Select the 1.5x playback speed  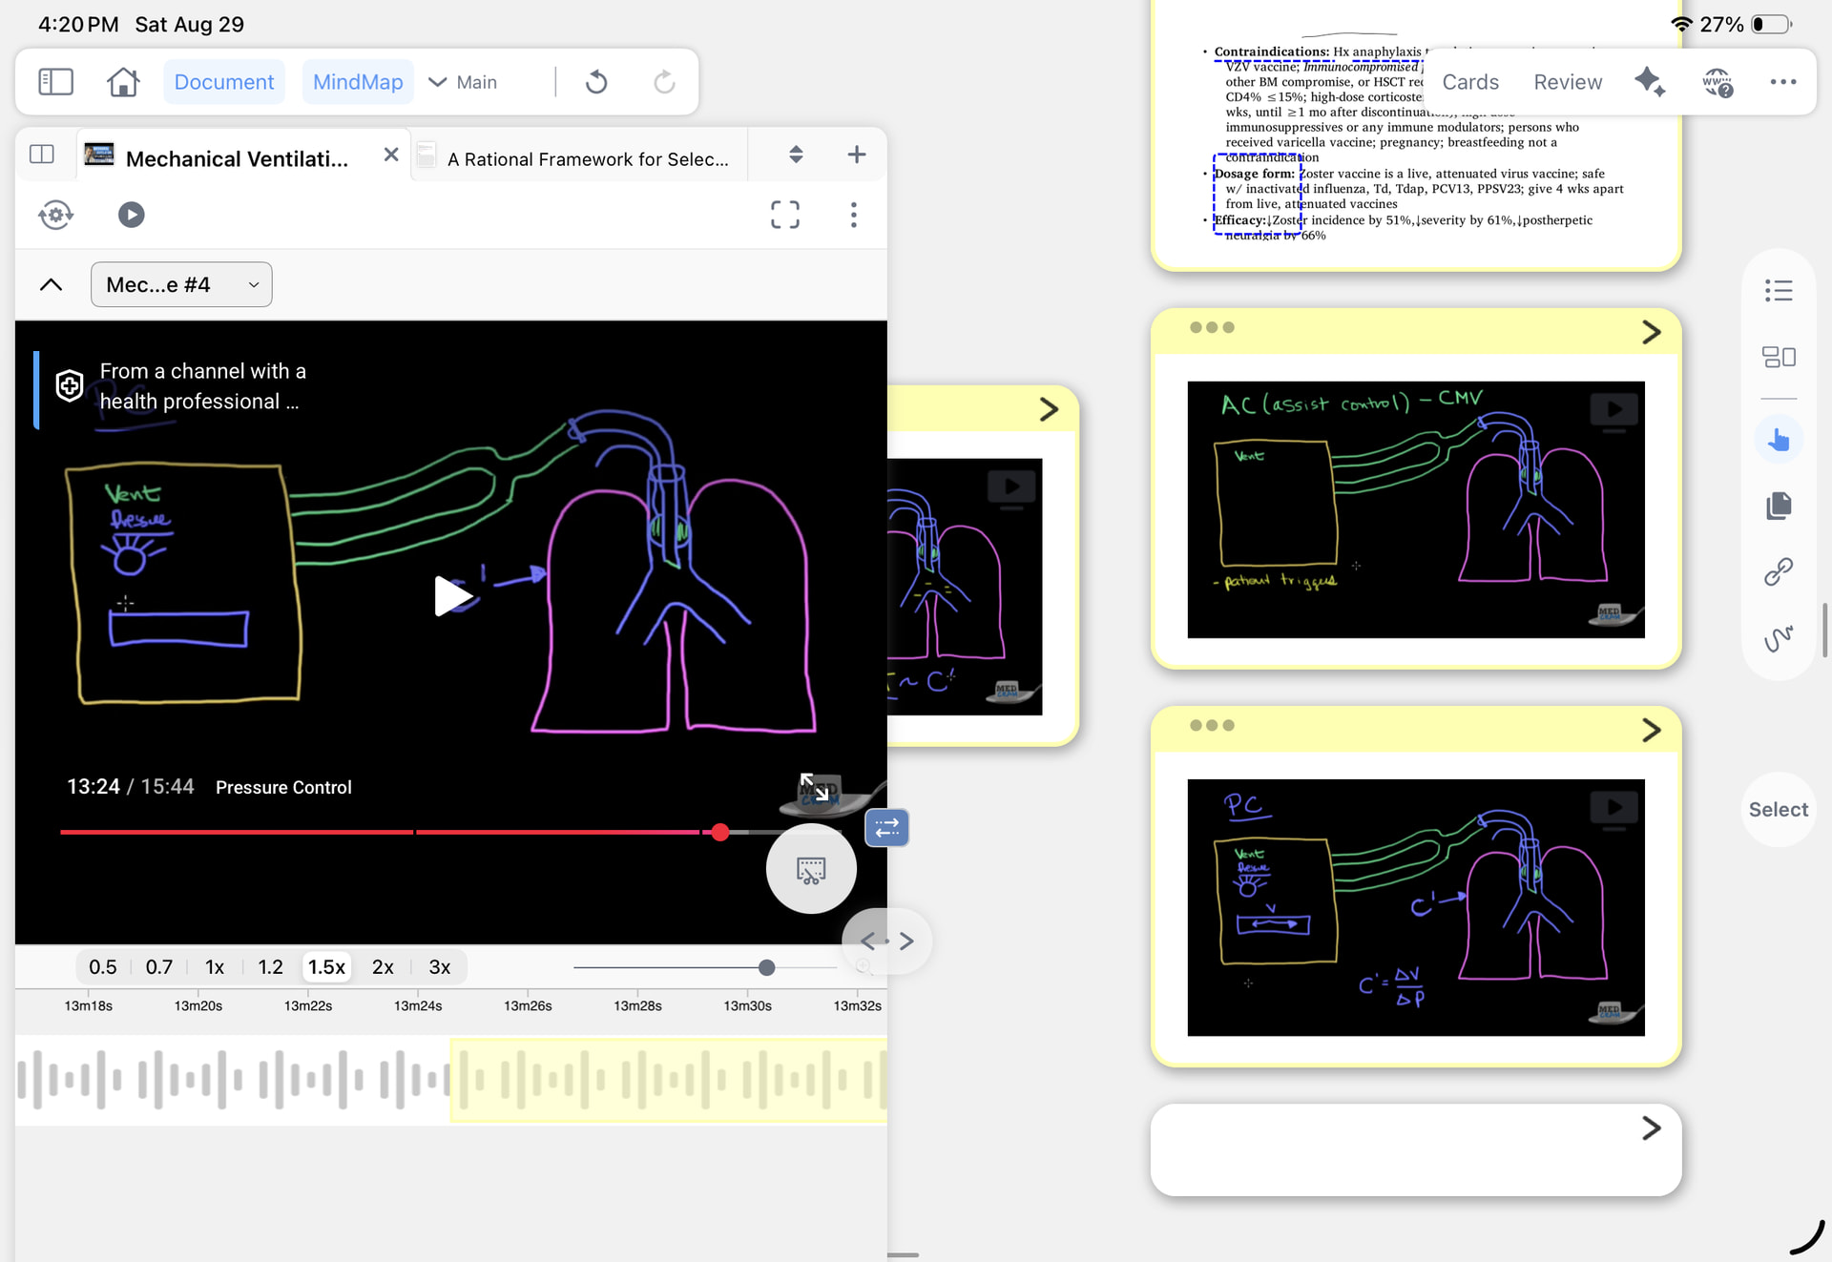point(326,967)
